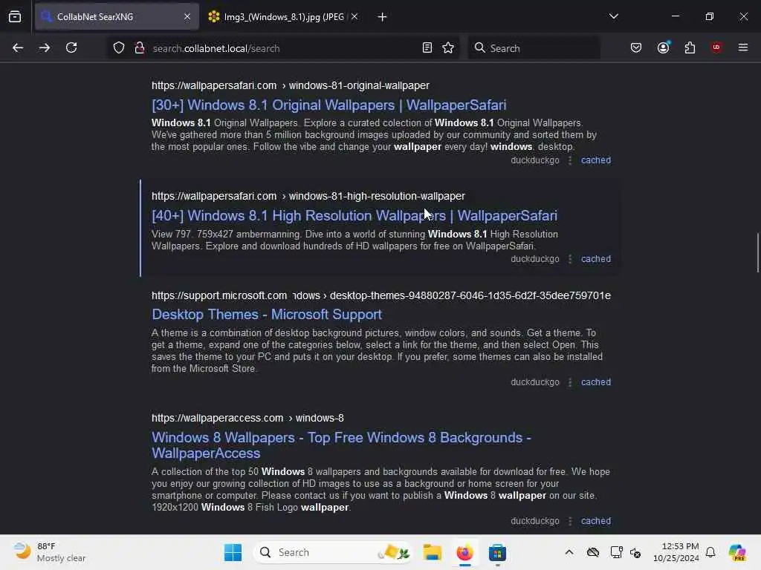Screen dimensions: 761x570
Task: Open Windows 8 Wallpapers WallpaperAccess link
Action: pos(341,445)
